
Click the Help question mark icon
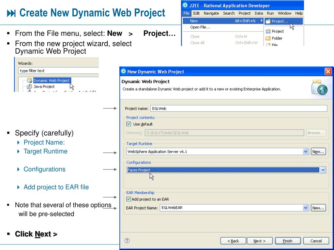click(x=127, y=241)
